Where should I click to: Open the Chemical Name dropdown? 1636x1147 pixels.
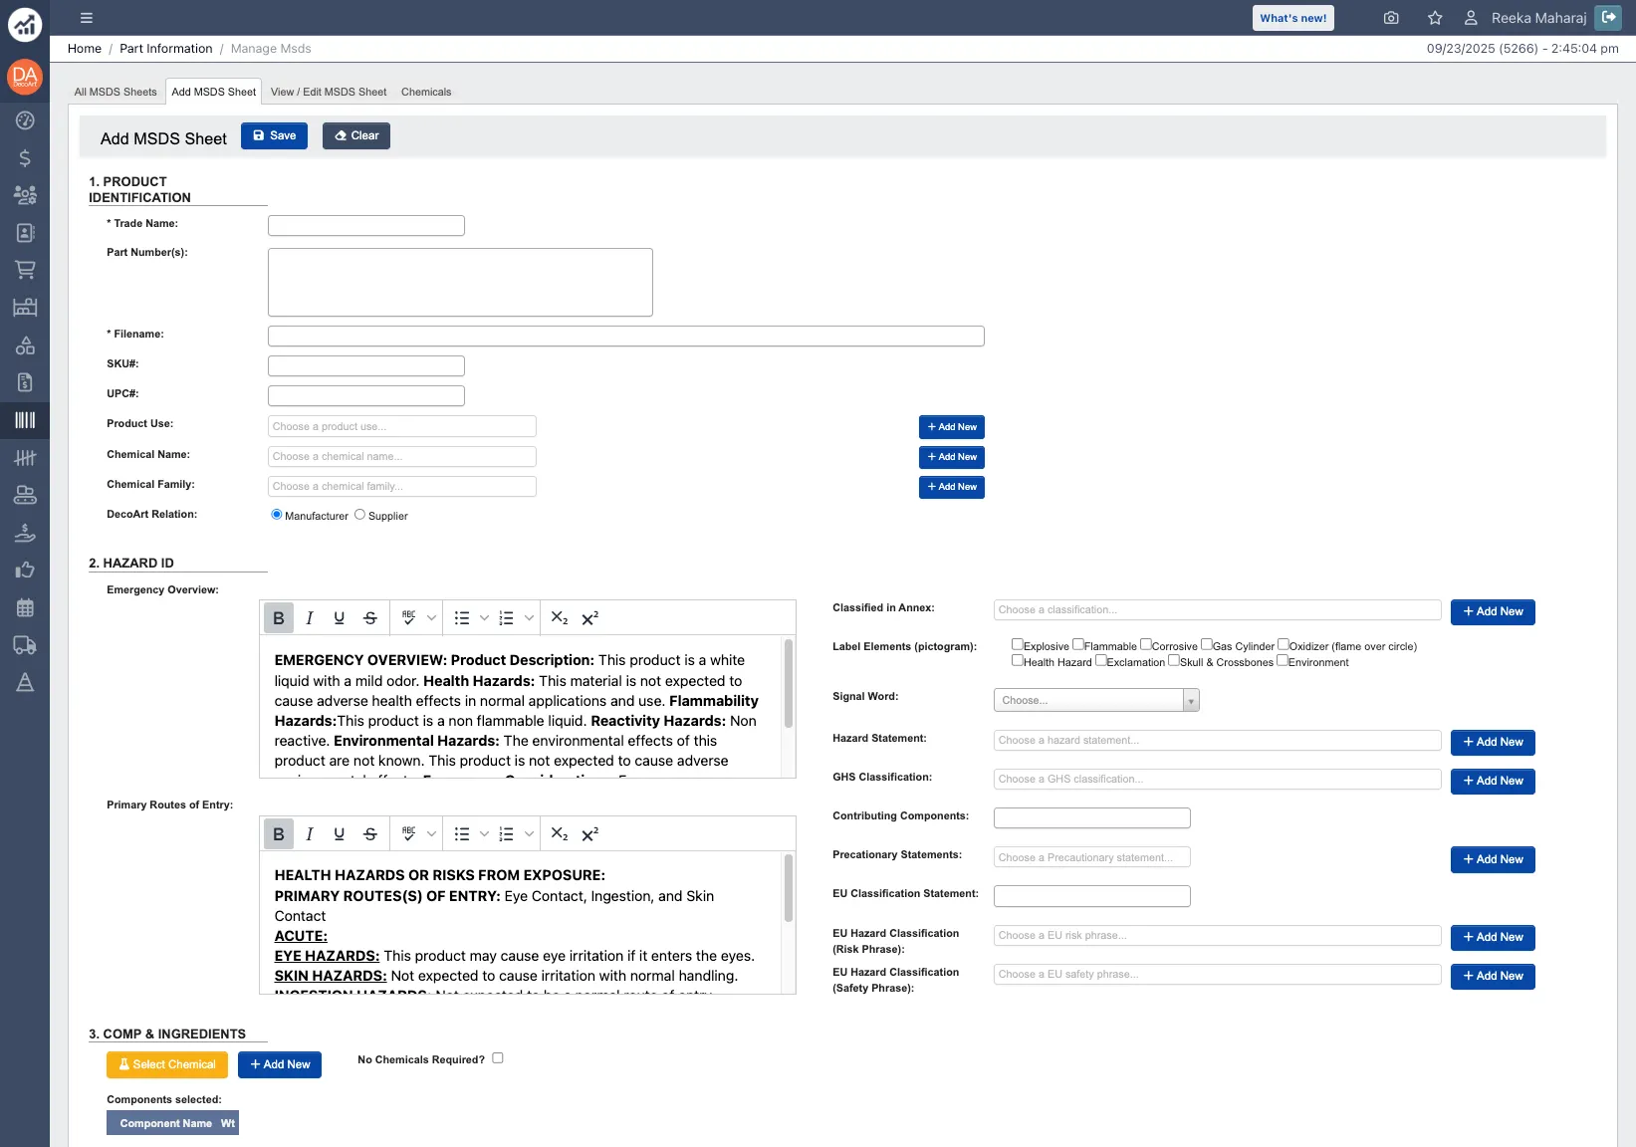(x=402, y=456)
